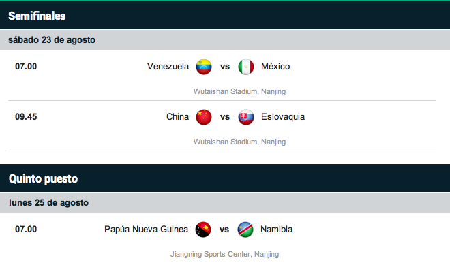Click the Namibia flag icon
This screenshot has height=269, width=450.
point(245,230)
